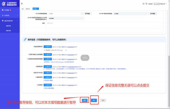This screenshot has height=109, width=170.
Task: Switch to the middle page tab beside 首页
Action: (x=28, y=9)
